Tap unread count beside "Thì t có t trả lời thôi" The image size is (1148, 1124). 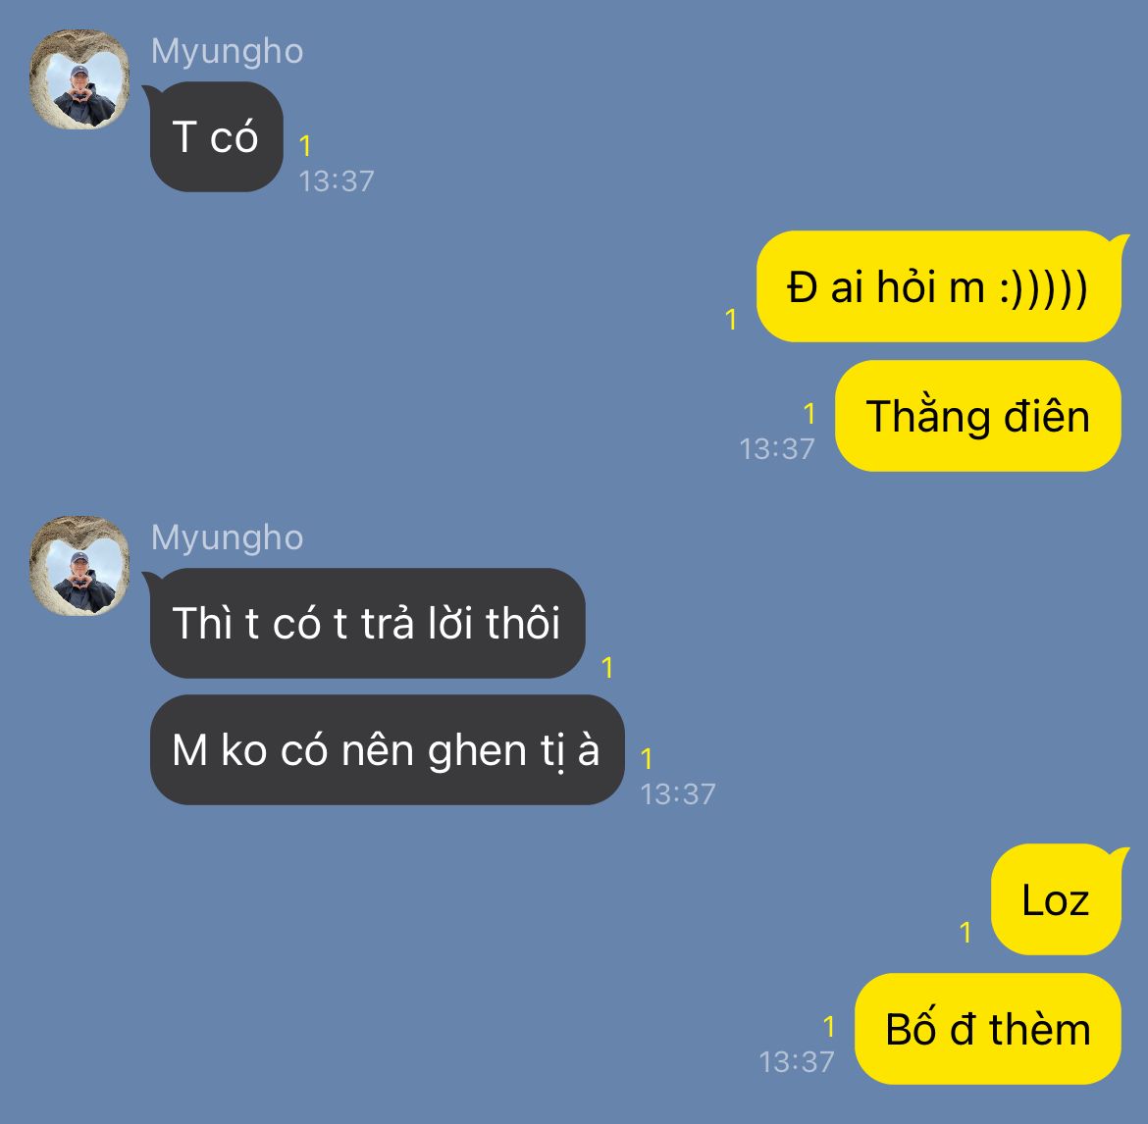point(607,667)
